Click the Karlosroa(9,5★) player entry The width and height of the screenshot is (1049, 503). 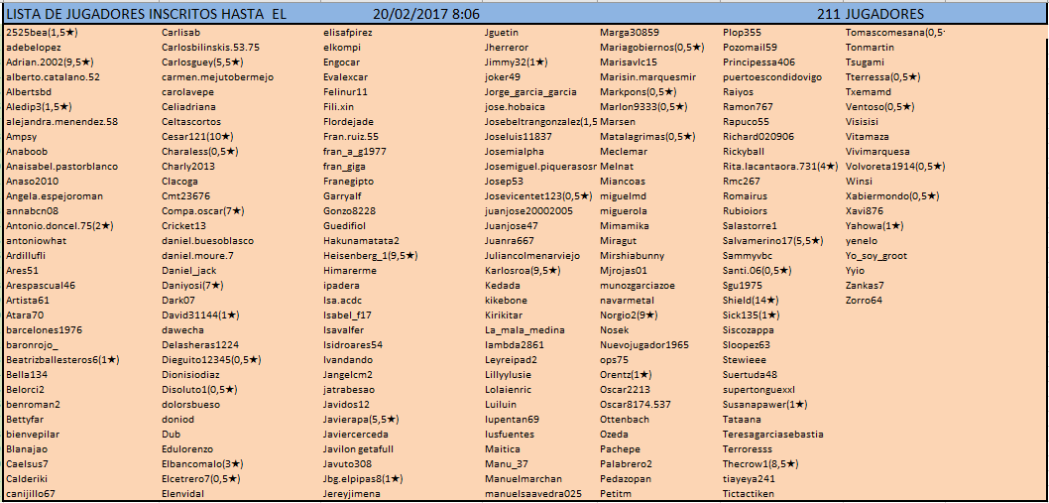523,270
